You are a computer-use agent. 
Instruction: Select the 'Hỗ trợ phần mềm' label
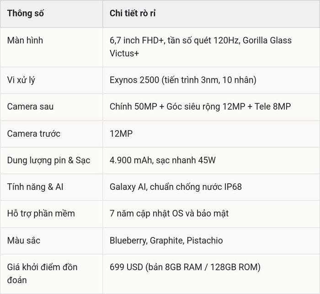point(41,214)
